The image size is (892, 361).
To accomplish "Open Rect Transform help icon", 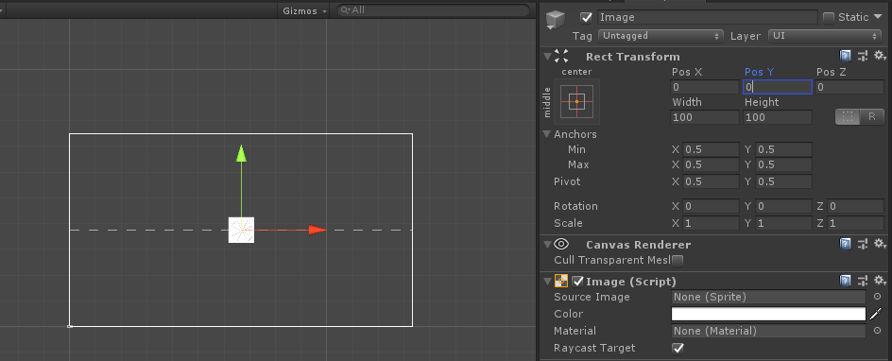I will point(846,56).
